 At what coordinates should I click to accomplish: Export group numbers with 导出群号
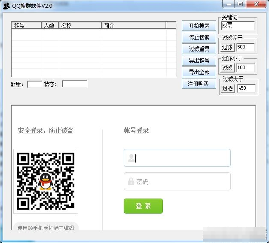(x=199, y=60)
